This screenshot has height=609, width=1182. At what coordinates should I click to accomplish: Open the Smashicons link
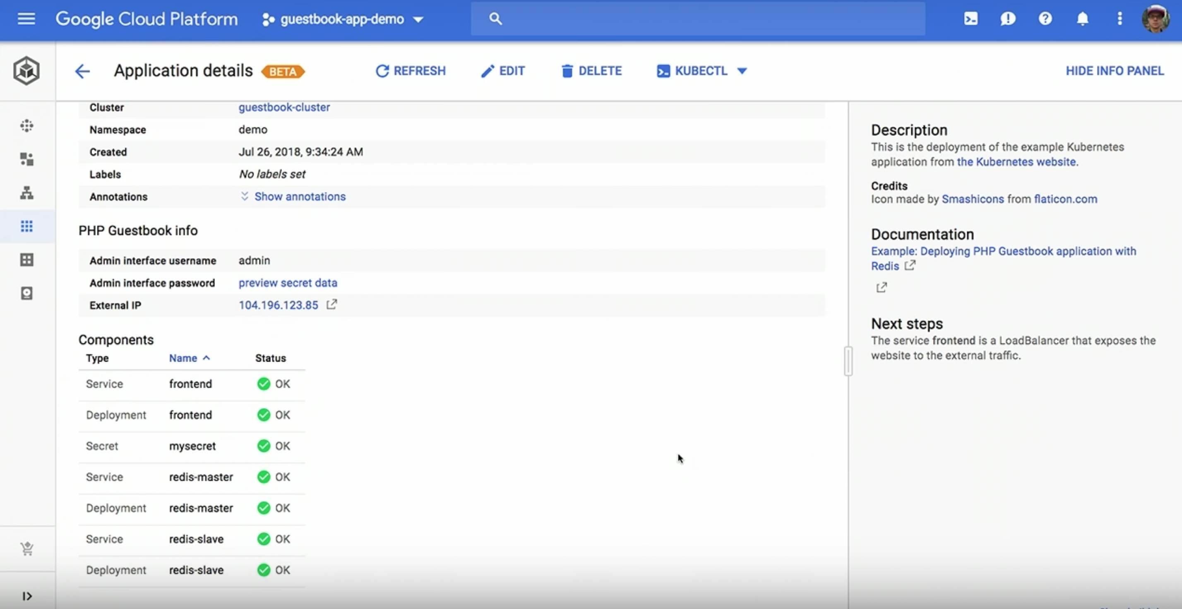(973, 199)
